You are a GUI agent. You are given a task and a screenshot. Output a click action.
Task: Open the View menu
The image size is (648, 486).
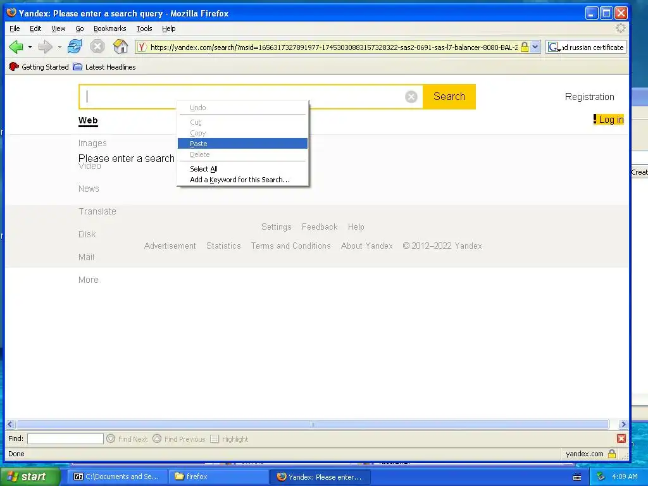click(x=58, y=28)
